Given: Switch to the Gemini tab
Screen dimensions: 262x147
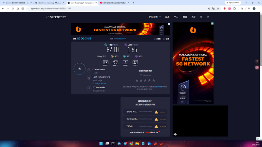Looking at the screenshot, I should (x=17, y=3).
